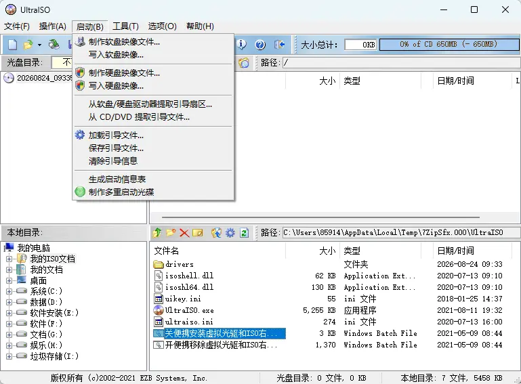521x384 pixels.
Task: Click the Rename icon in local toolbar
Action: (x=198, y=232)
